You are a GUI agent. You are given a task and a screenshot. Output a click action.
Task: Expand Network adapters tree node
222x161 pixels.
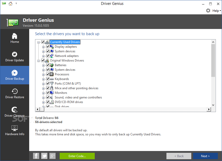[43, 56]
